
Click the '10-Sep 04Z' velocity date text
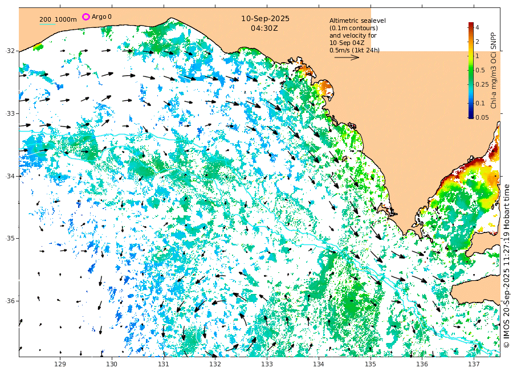tap(347, 43)
